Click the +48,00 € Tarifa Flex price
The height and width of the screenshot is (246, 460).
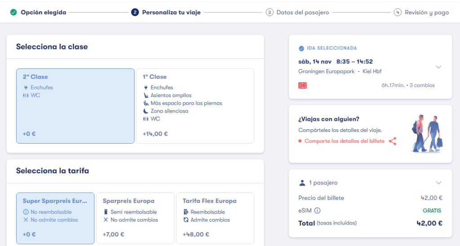pos(196,234)
